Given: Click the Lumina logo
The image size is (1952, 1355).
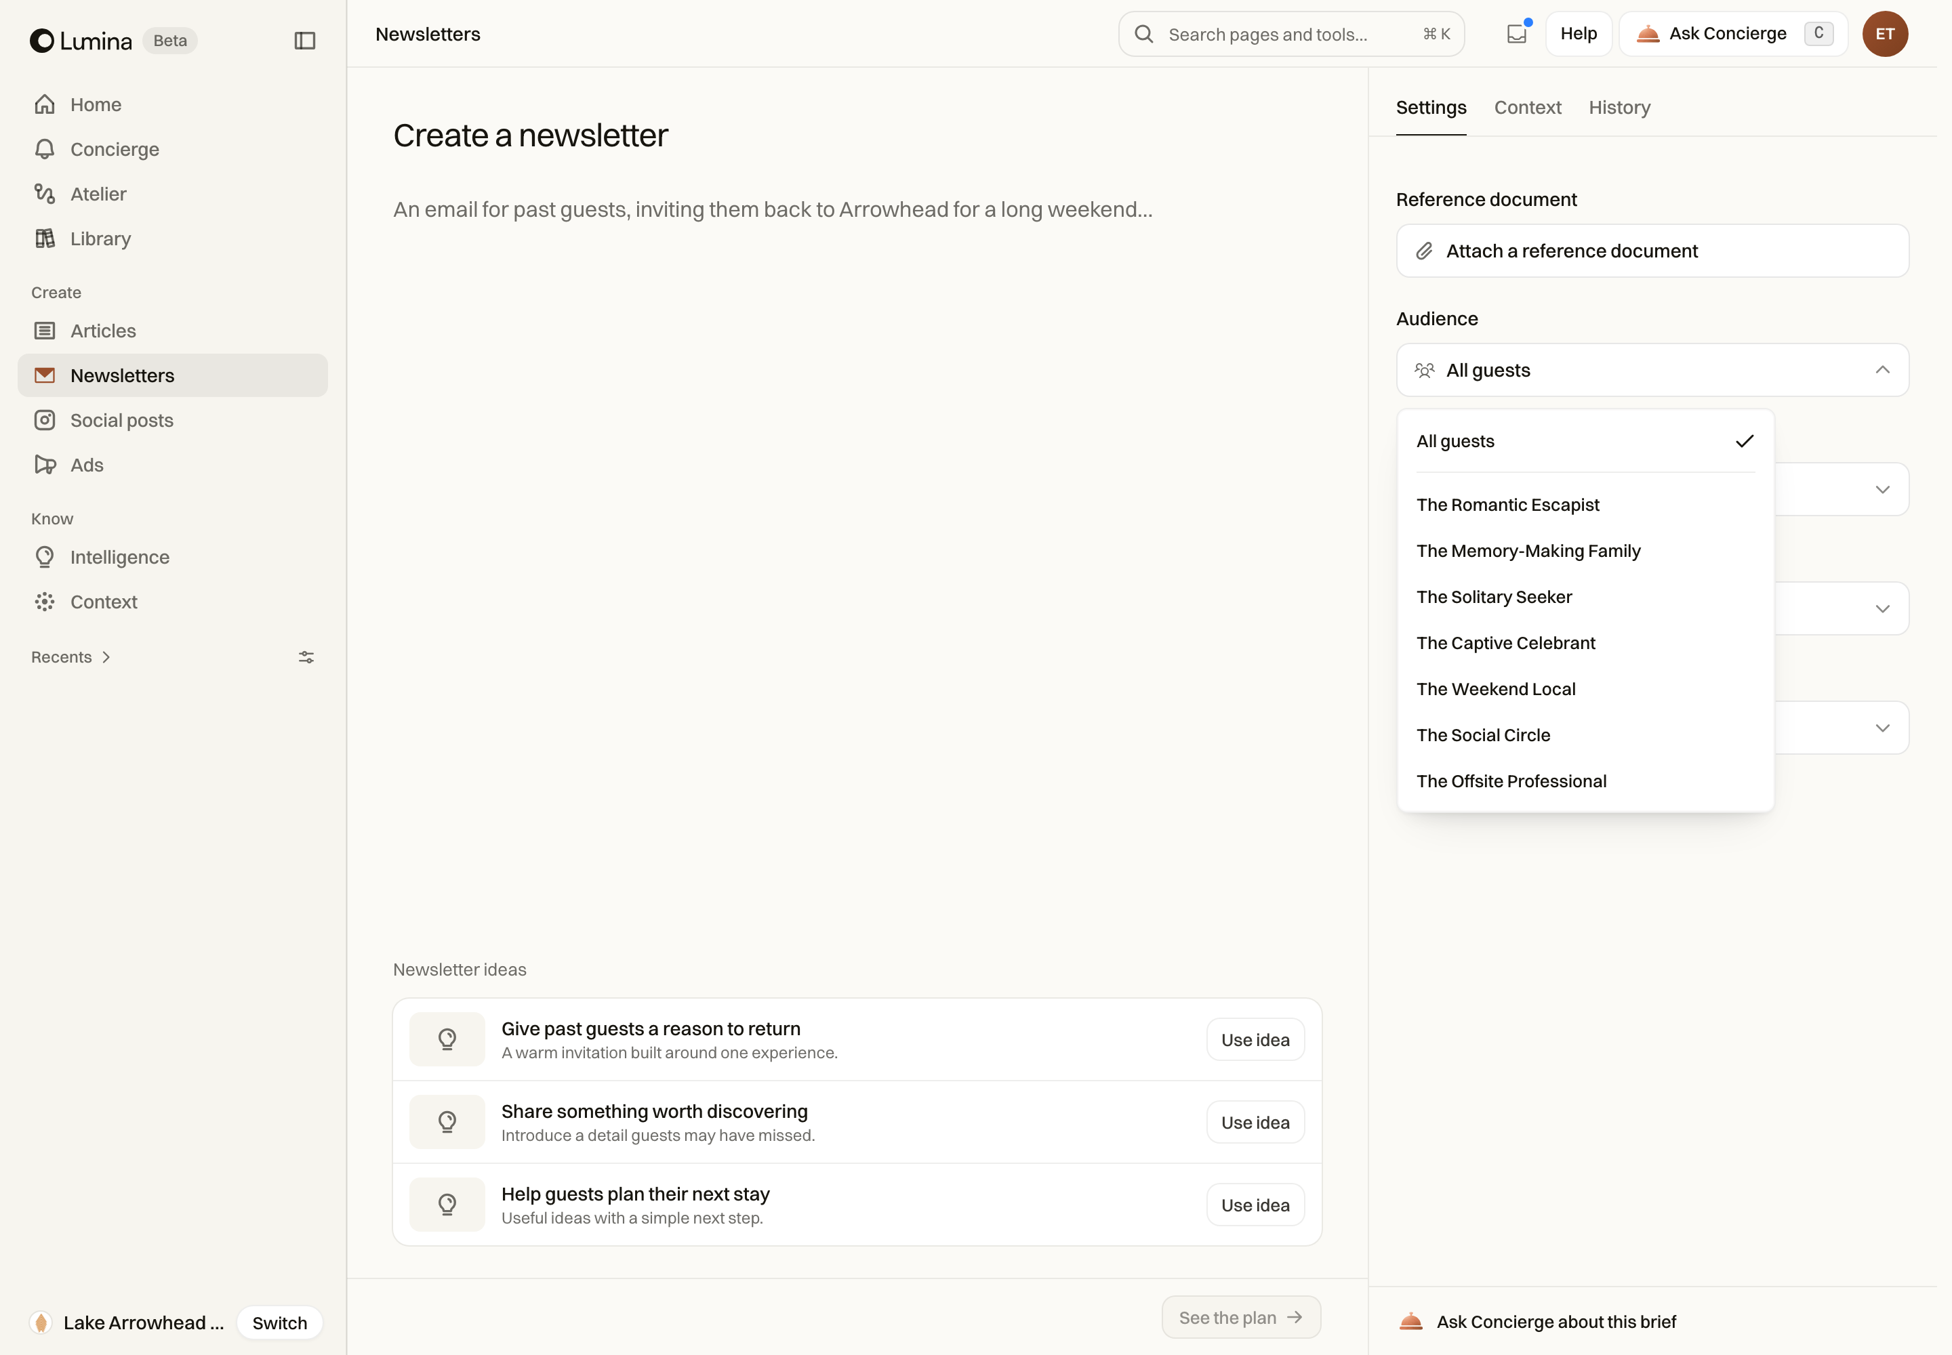Looking at the screenshot, I should (81, 41).
